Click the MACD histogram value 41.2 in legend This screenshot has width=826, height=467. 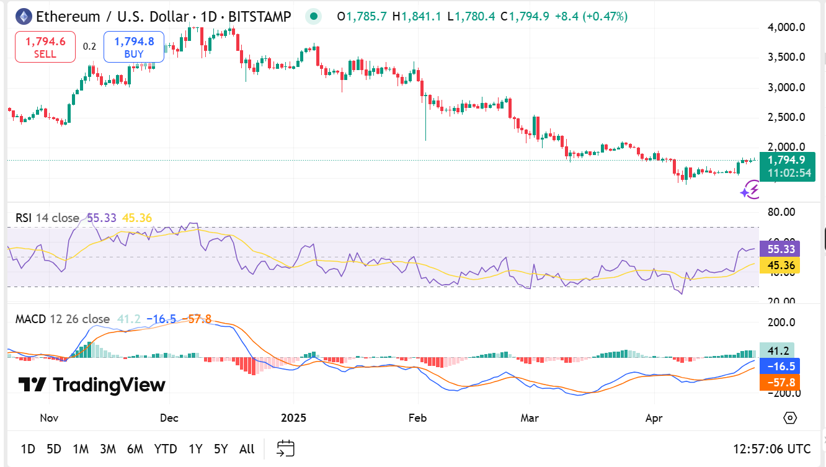[128, 319]
